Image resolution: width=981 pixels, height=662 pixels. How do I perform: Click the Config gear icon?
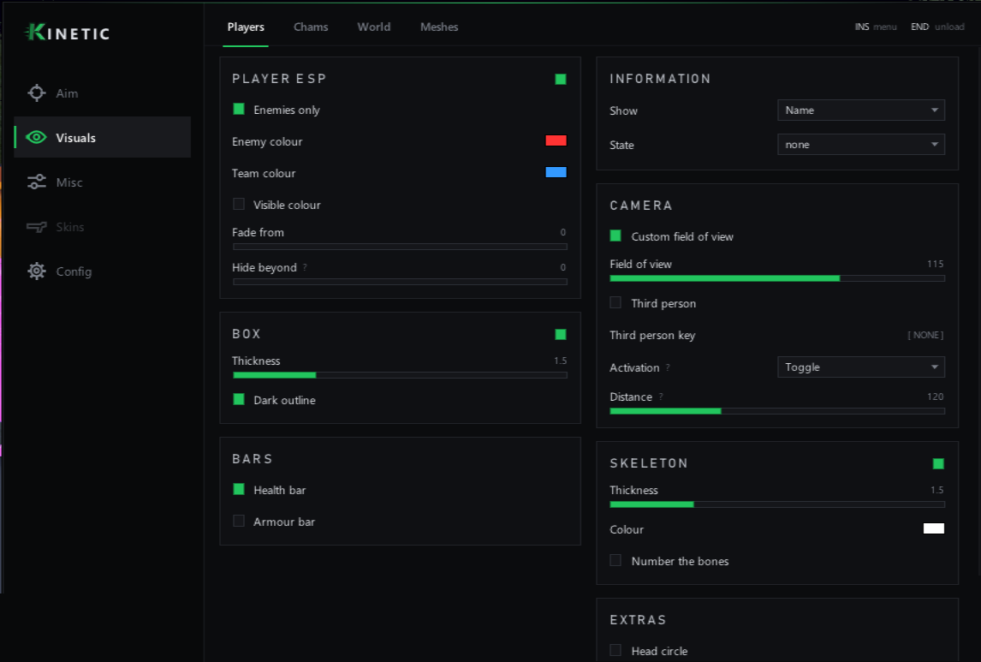coord(36,271)
